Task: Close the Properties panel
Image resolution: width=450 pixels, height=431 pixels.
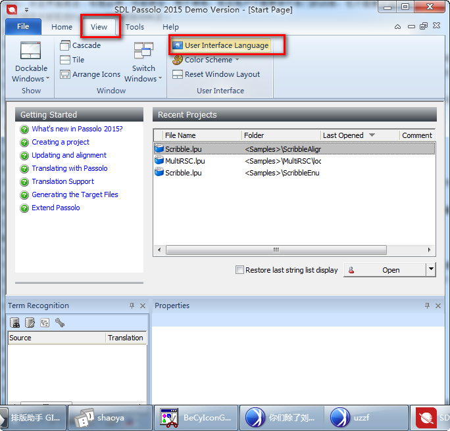Action: tap(438, 306)
